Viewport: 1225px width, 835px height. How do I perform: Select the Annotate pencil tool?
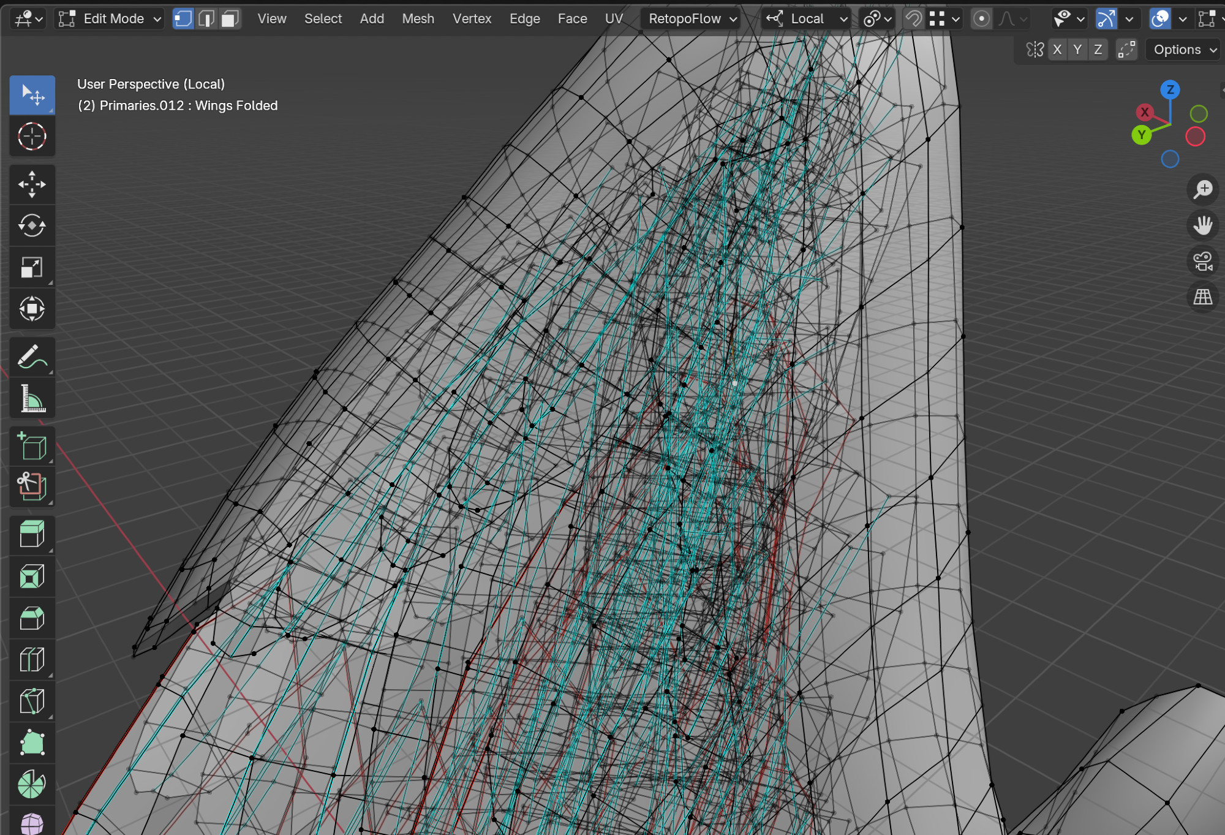click(32, 357)
